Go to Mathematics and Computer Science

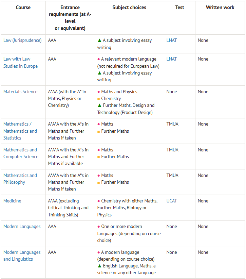[20, 153]
